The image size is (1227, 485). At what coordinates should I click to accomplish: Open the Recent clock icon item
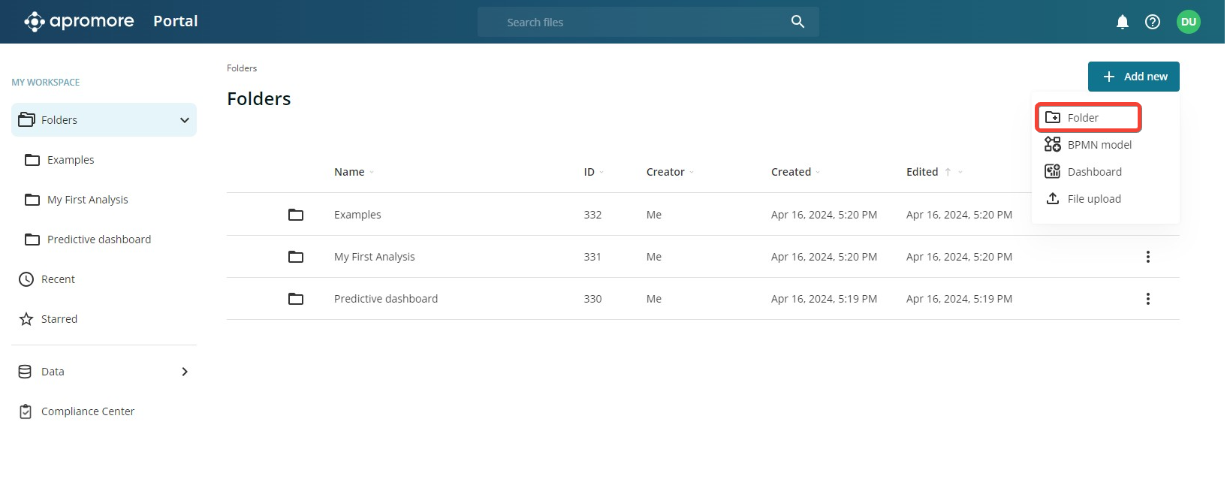[27, 279]
